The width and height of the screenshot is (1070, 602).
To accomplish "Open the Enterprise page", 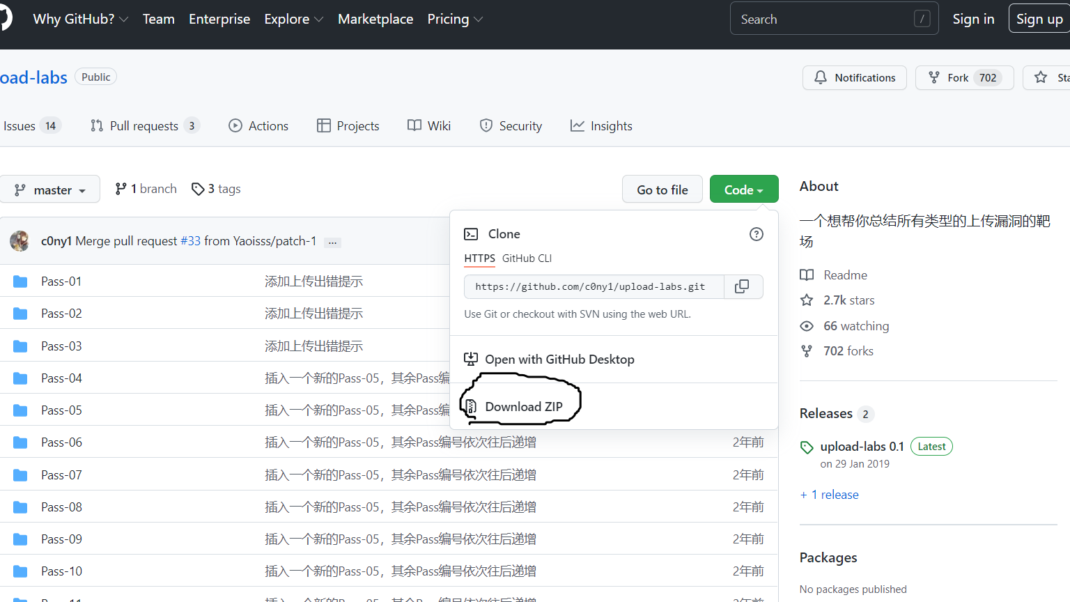I will pos(219,20).
